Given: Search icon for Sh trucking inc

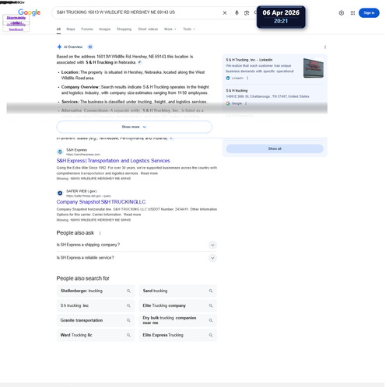Looking at the screenshot, I should [128, 305].
